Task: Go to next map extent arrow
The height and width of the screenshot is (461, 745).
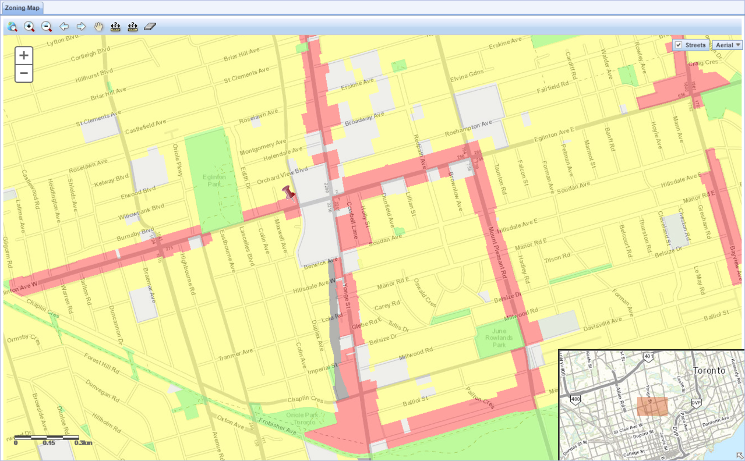Action: point(81,26)
